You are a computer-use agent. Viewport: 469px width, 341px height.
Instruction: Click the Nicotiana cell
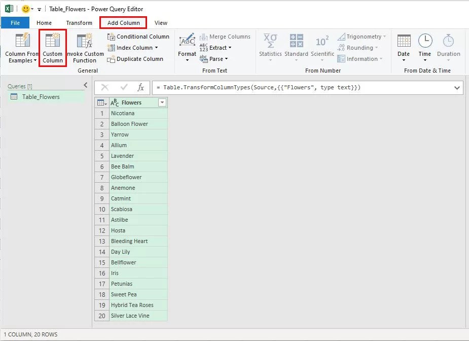coord(138,114)
